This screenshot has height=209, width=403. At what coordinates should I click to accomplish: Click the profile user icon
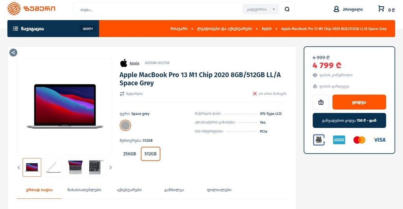336,9
